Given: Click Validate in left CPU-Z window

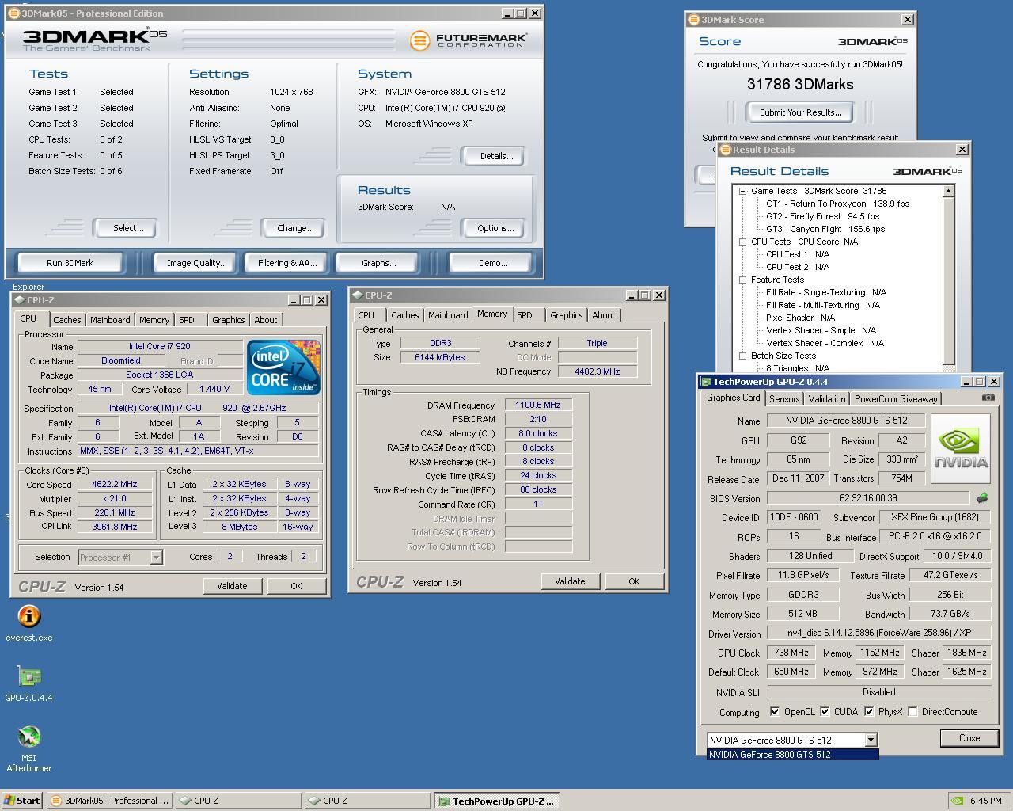Looking at the screenshot, I should [x=232, y=586].
